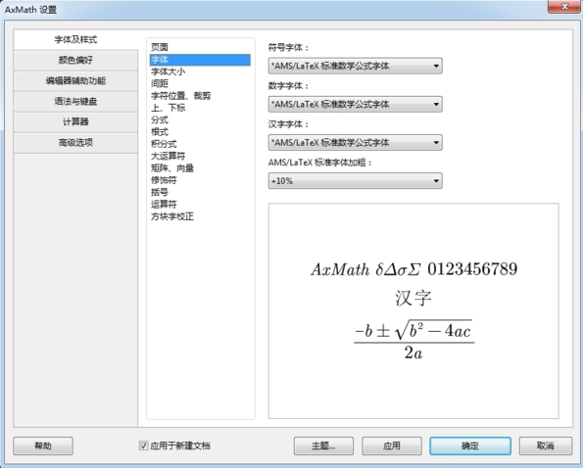The height and width of the screenshot is (470, 583).
Task: Select 大运算符 in the list
Action: click(200, 156)
